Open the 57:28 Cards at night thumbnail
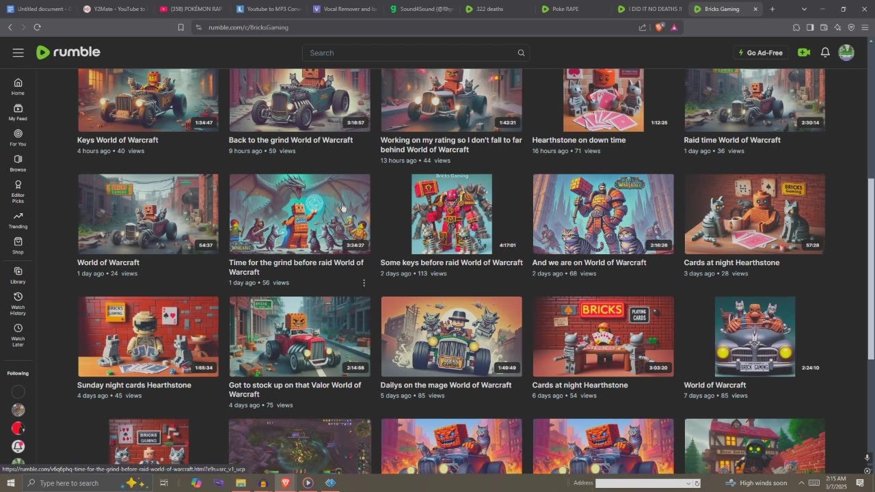Viewport: 875px width, 492px height. 755,214
